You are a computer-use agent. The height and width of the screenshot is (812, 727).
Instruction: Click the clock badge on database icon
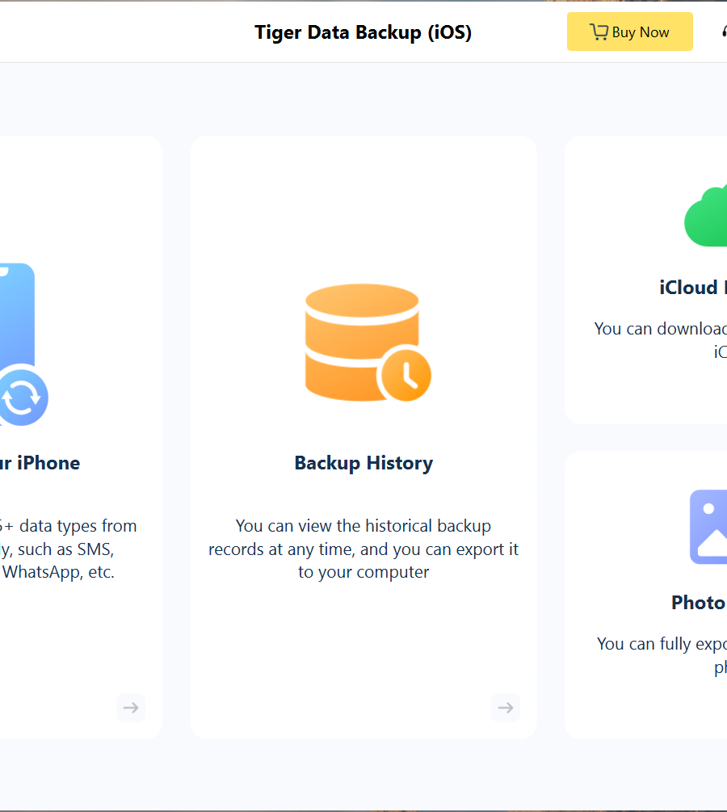click(406, 375)
